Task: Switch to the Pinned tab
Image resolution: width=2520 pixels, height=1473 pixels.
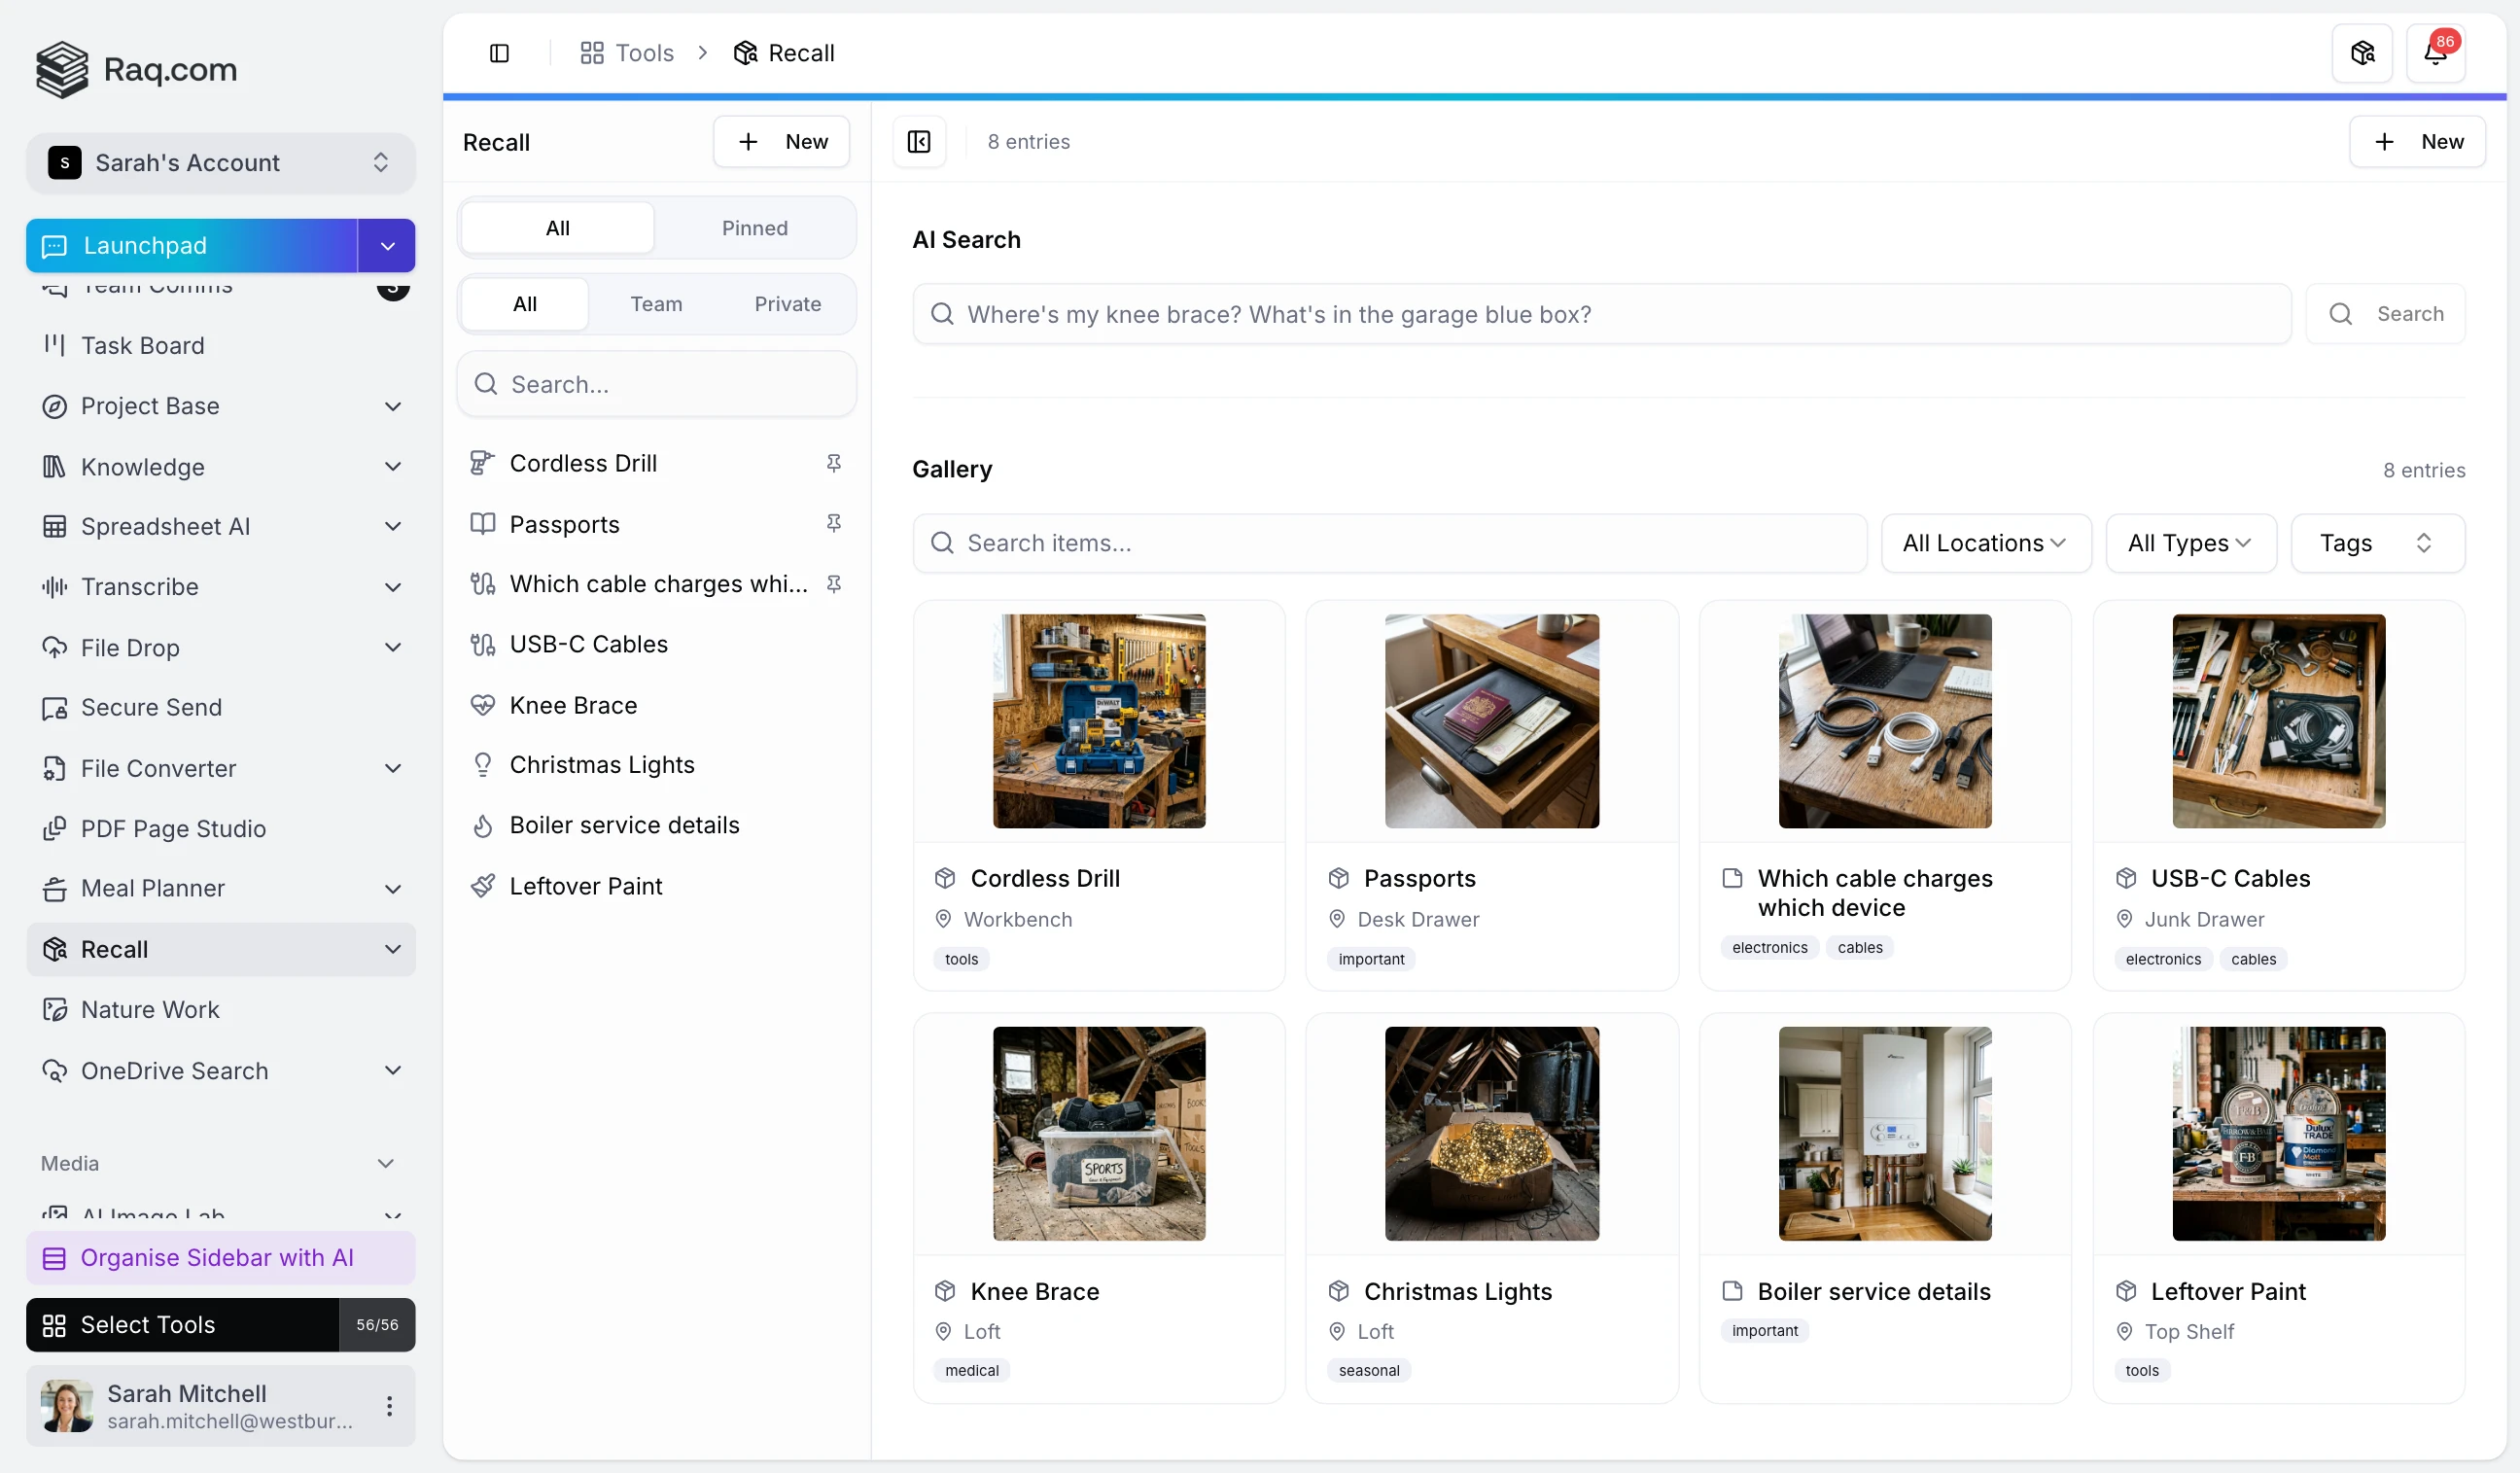Action: tap(754, 228)
